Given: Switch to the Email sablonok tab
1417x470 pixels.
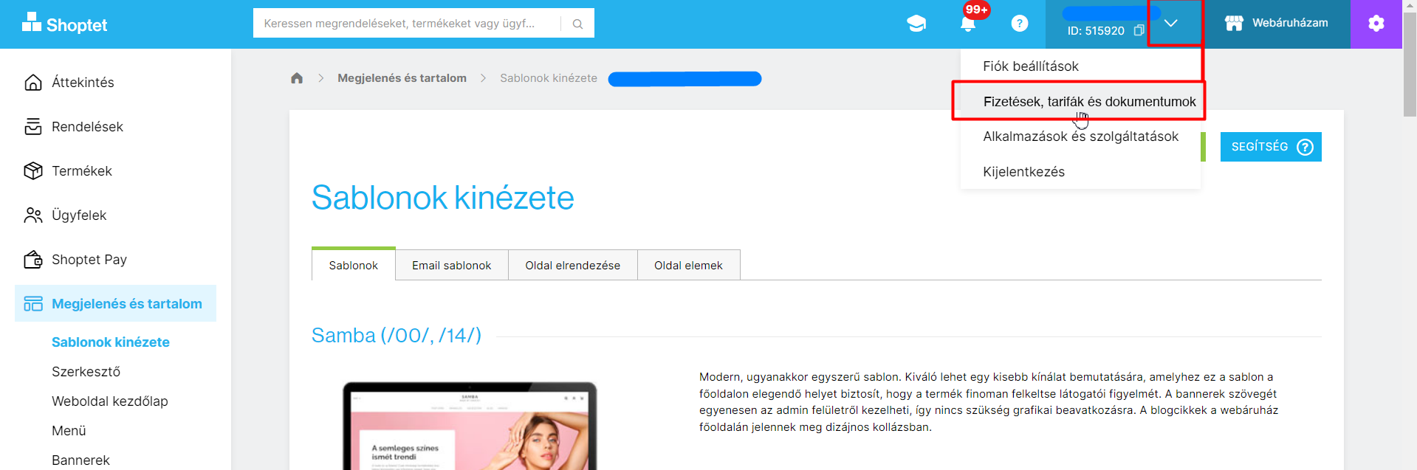Looking at the screenshot, I should 452,265.
